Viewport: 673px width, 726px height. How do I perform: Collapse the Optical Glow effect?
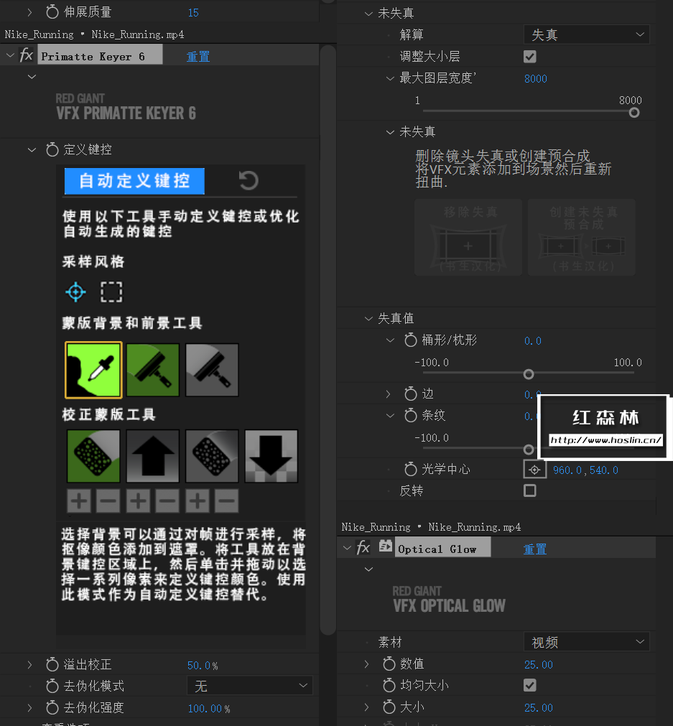pos(347,548)
